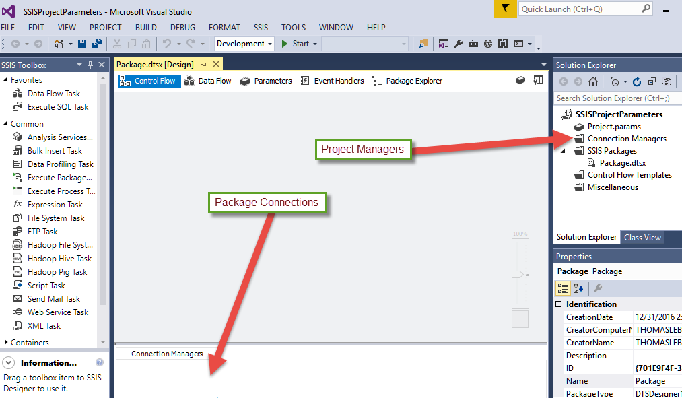Select Bulk Insert Task in toolbox
This screenshot has height=398, width=682.
tap(55, 151)
